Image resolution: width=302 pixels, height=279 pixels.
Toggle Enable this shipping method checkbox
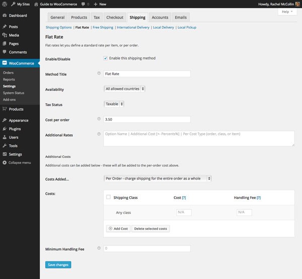click(105, 58)
